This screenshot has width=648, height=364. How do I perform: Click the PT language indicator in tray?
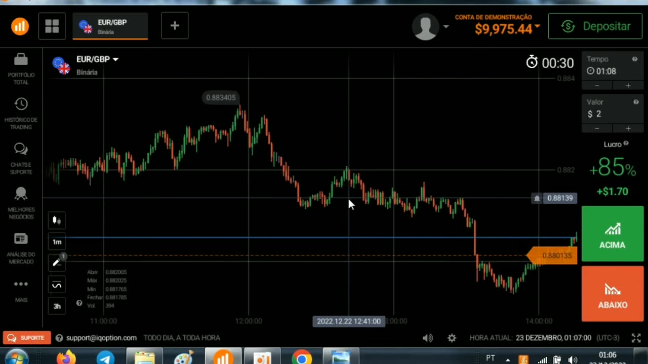pos(490,358)
